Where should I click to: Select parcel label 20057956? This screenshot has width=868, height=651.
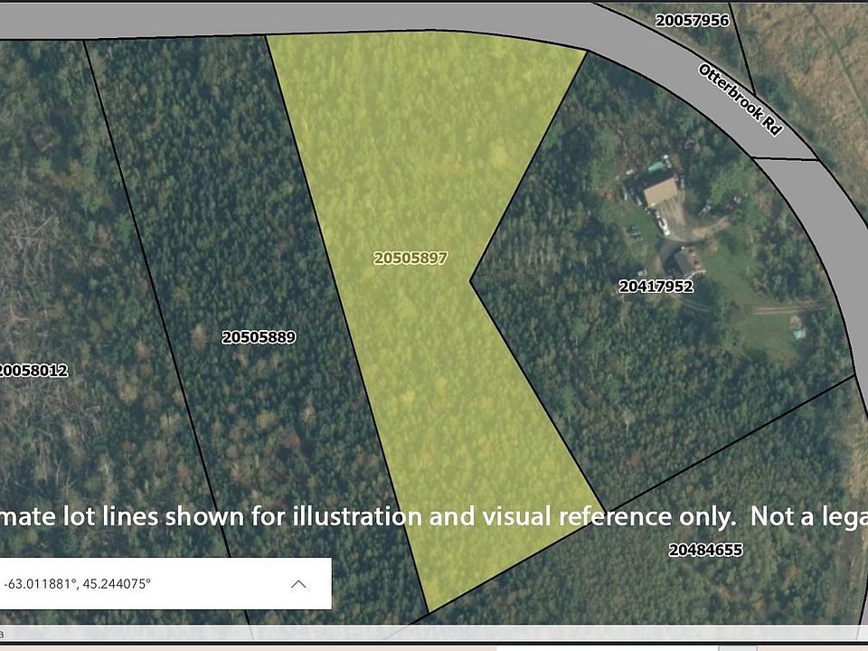pyautogui.click(x=692, y=21)
